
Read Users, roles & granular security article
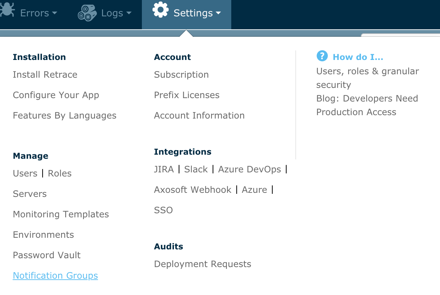(x=368, y=78)
